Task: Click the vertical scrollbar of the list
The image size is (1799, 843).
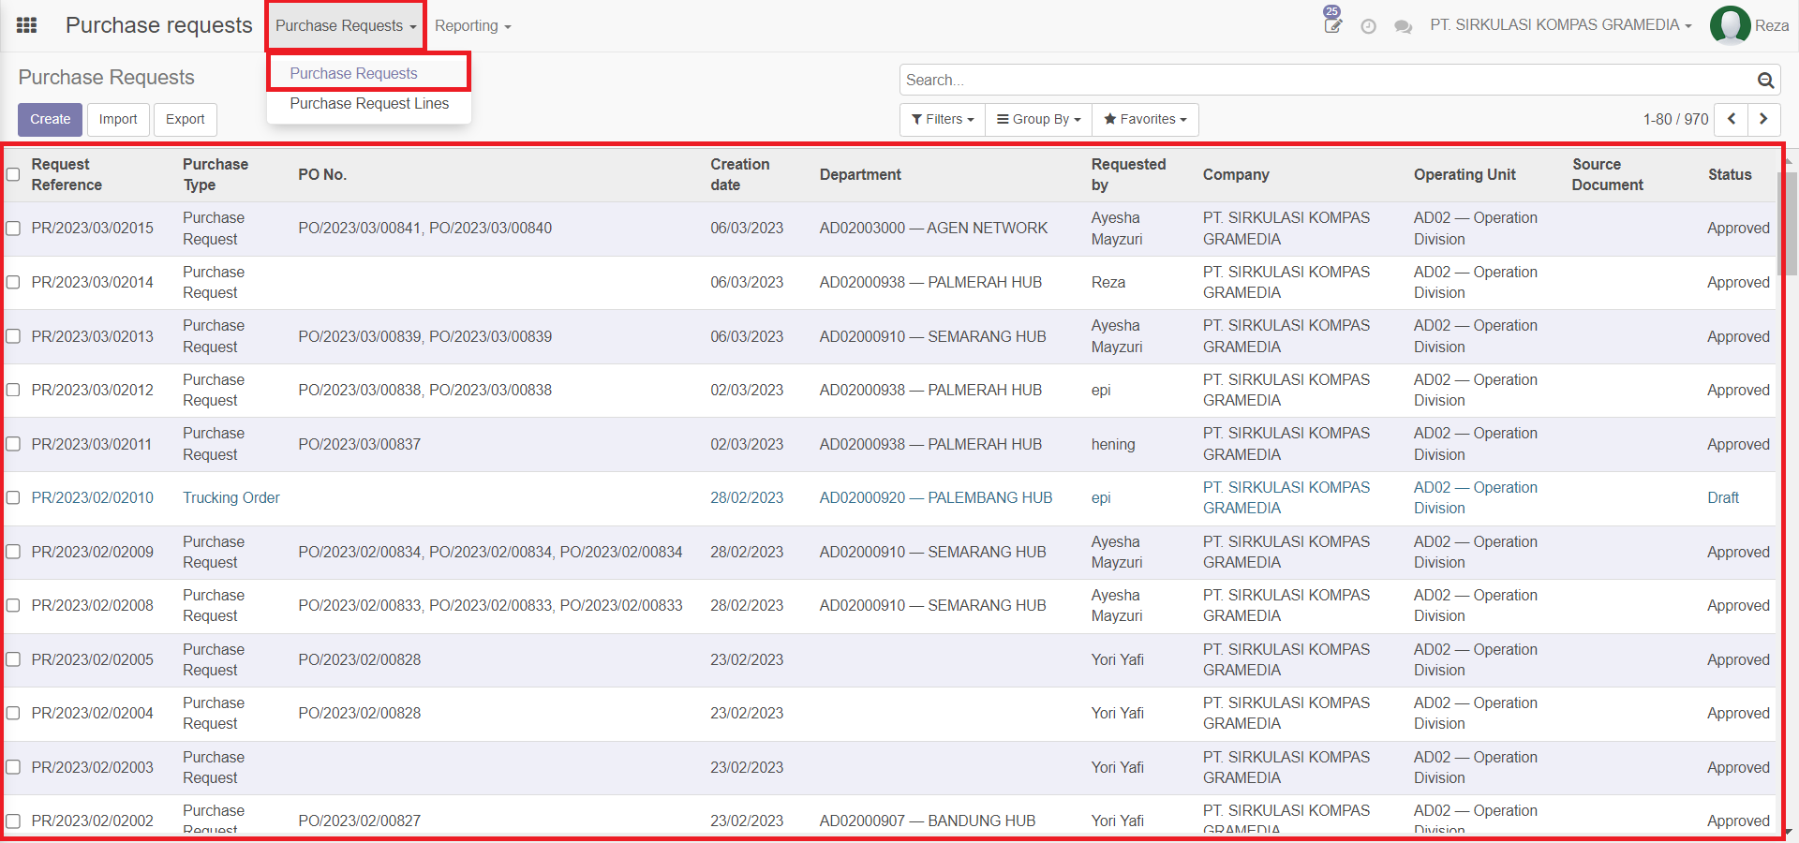Action: [1790, 225]
